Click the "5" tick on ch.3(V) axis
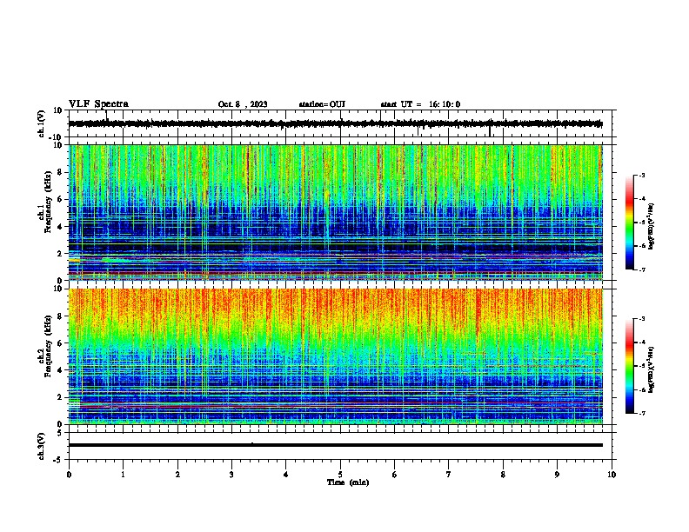Image resolution: width=689 pixels, height=532 pixels. click(x=60, y=432)
